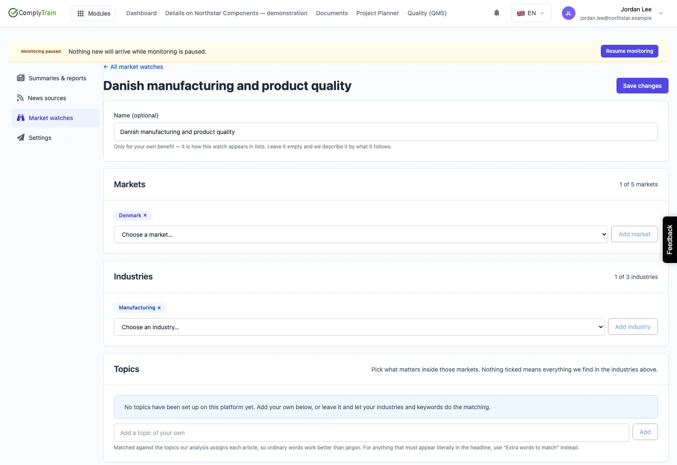Open Summaries & reports in sidebar
Screen dimensions: 677x465
(x=55, y=78)
